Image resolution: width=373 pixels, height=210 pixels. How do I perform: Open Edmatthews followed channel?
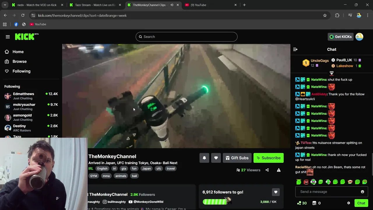(x=31, y=96)
